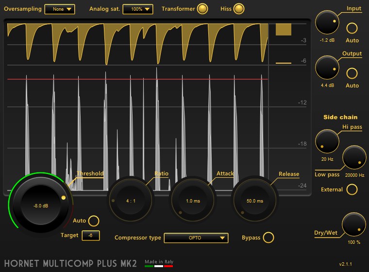369x272 pixels.
Task: Open the Oversampling dropdown
Action: coord(60,9)
